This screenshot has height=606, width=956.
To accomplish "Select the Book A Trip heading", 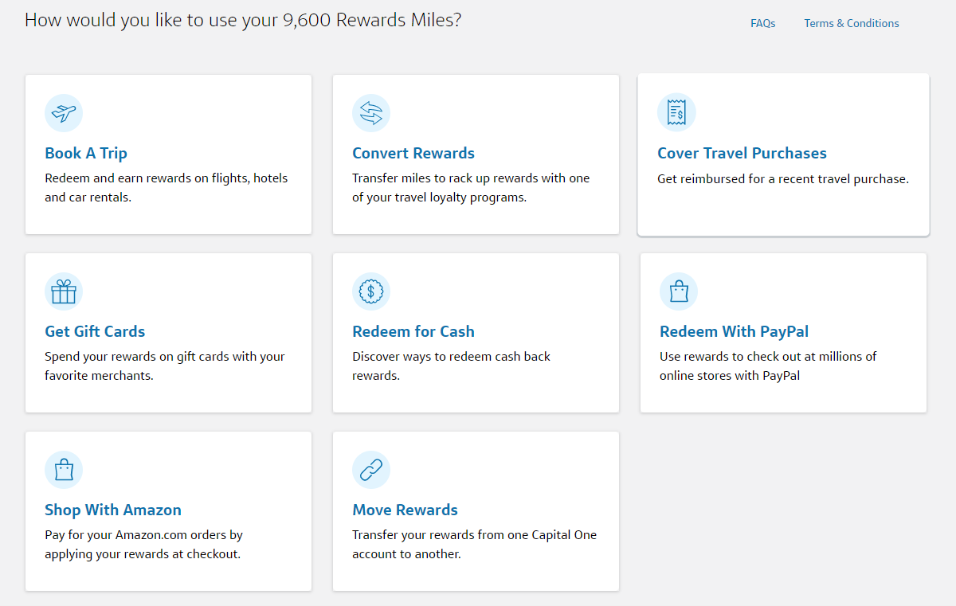I will (86, 153).
